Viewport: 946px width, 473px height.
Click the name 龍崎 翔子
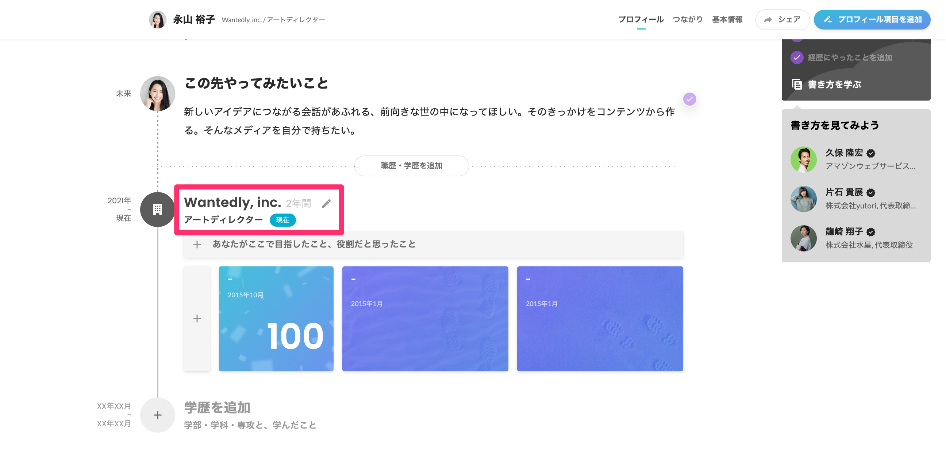click(x=844, y=232)
